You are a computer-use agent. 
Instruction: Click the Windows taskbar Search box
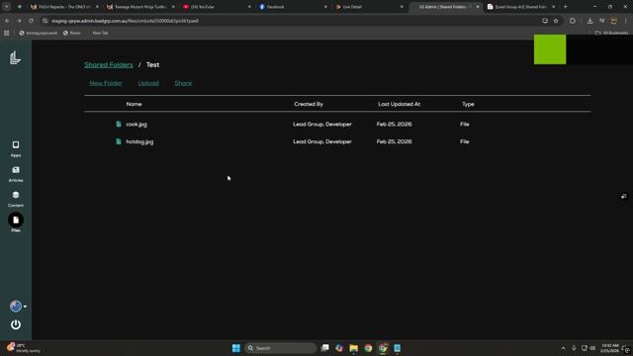281,348
